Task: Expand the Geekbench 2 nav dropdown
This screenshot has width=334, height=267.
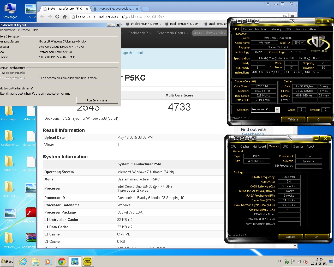Action: pos(140,33)
